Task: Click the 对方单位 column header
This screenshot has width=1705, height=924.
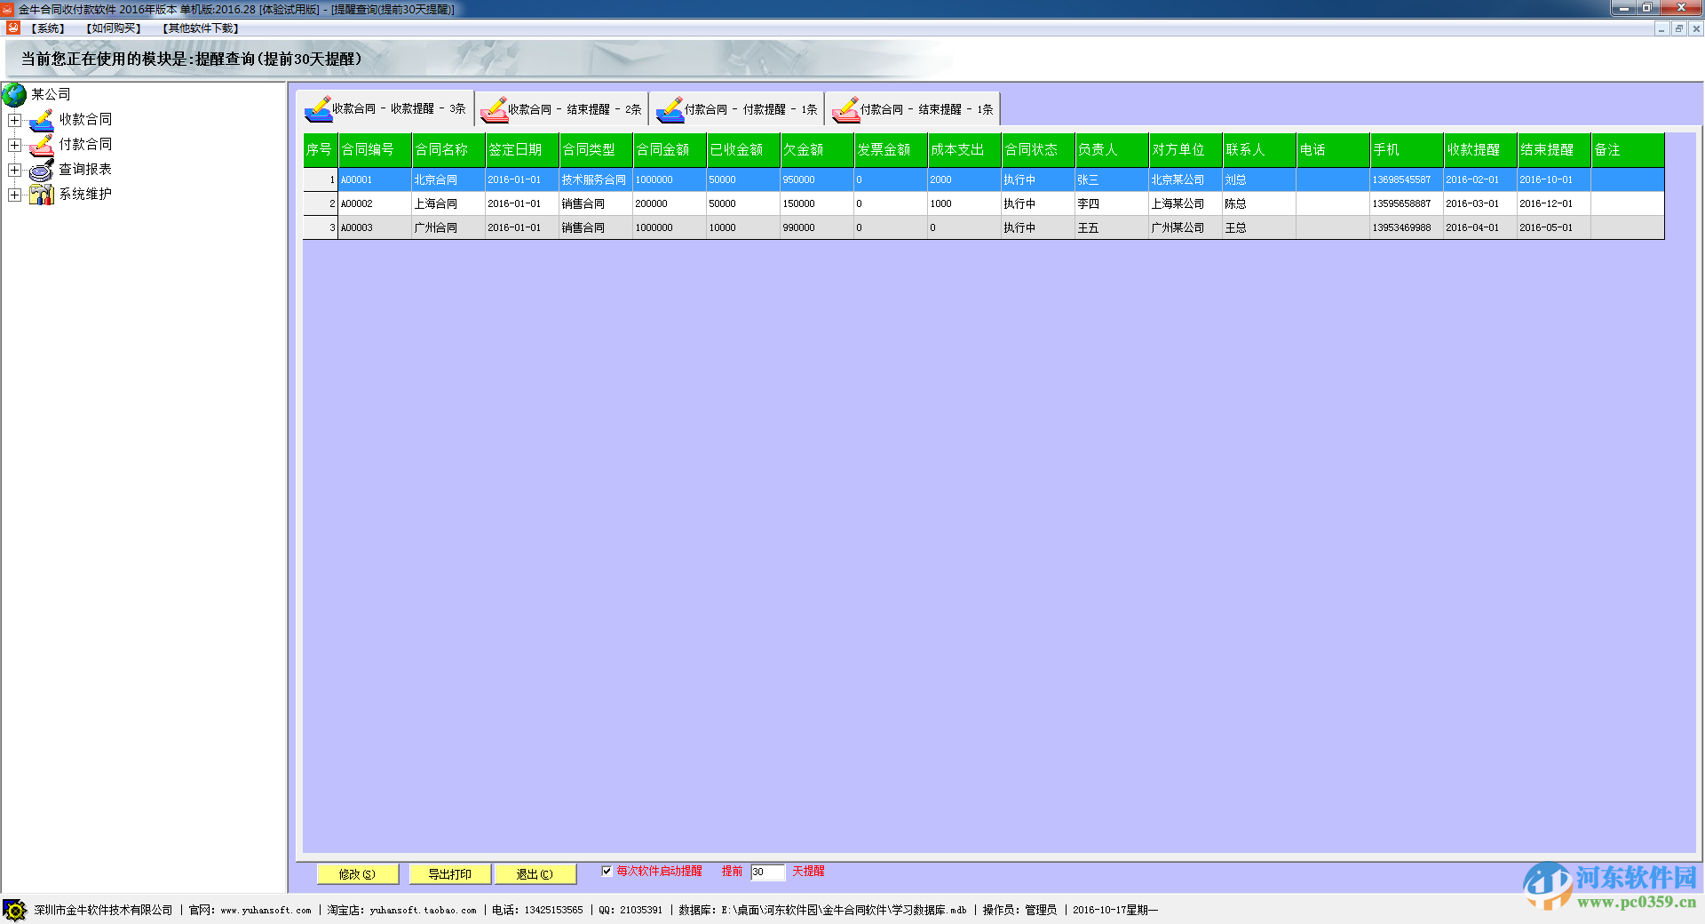Action: (x=1186, y=150)
